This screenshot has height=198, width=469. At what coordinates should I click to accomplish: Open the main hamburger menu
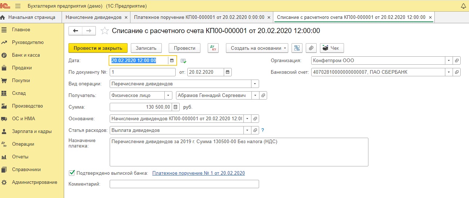(18, 6)
